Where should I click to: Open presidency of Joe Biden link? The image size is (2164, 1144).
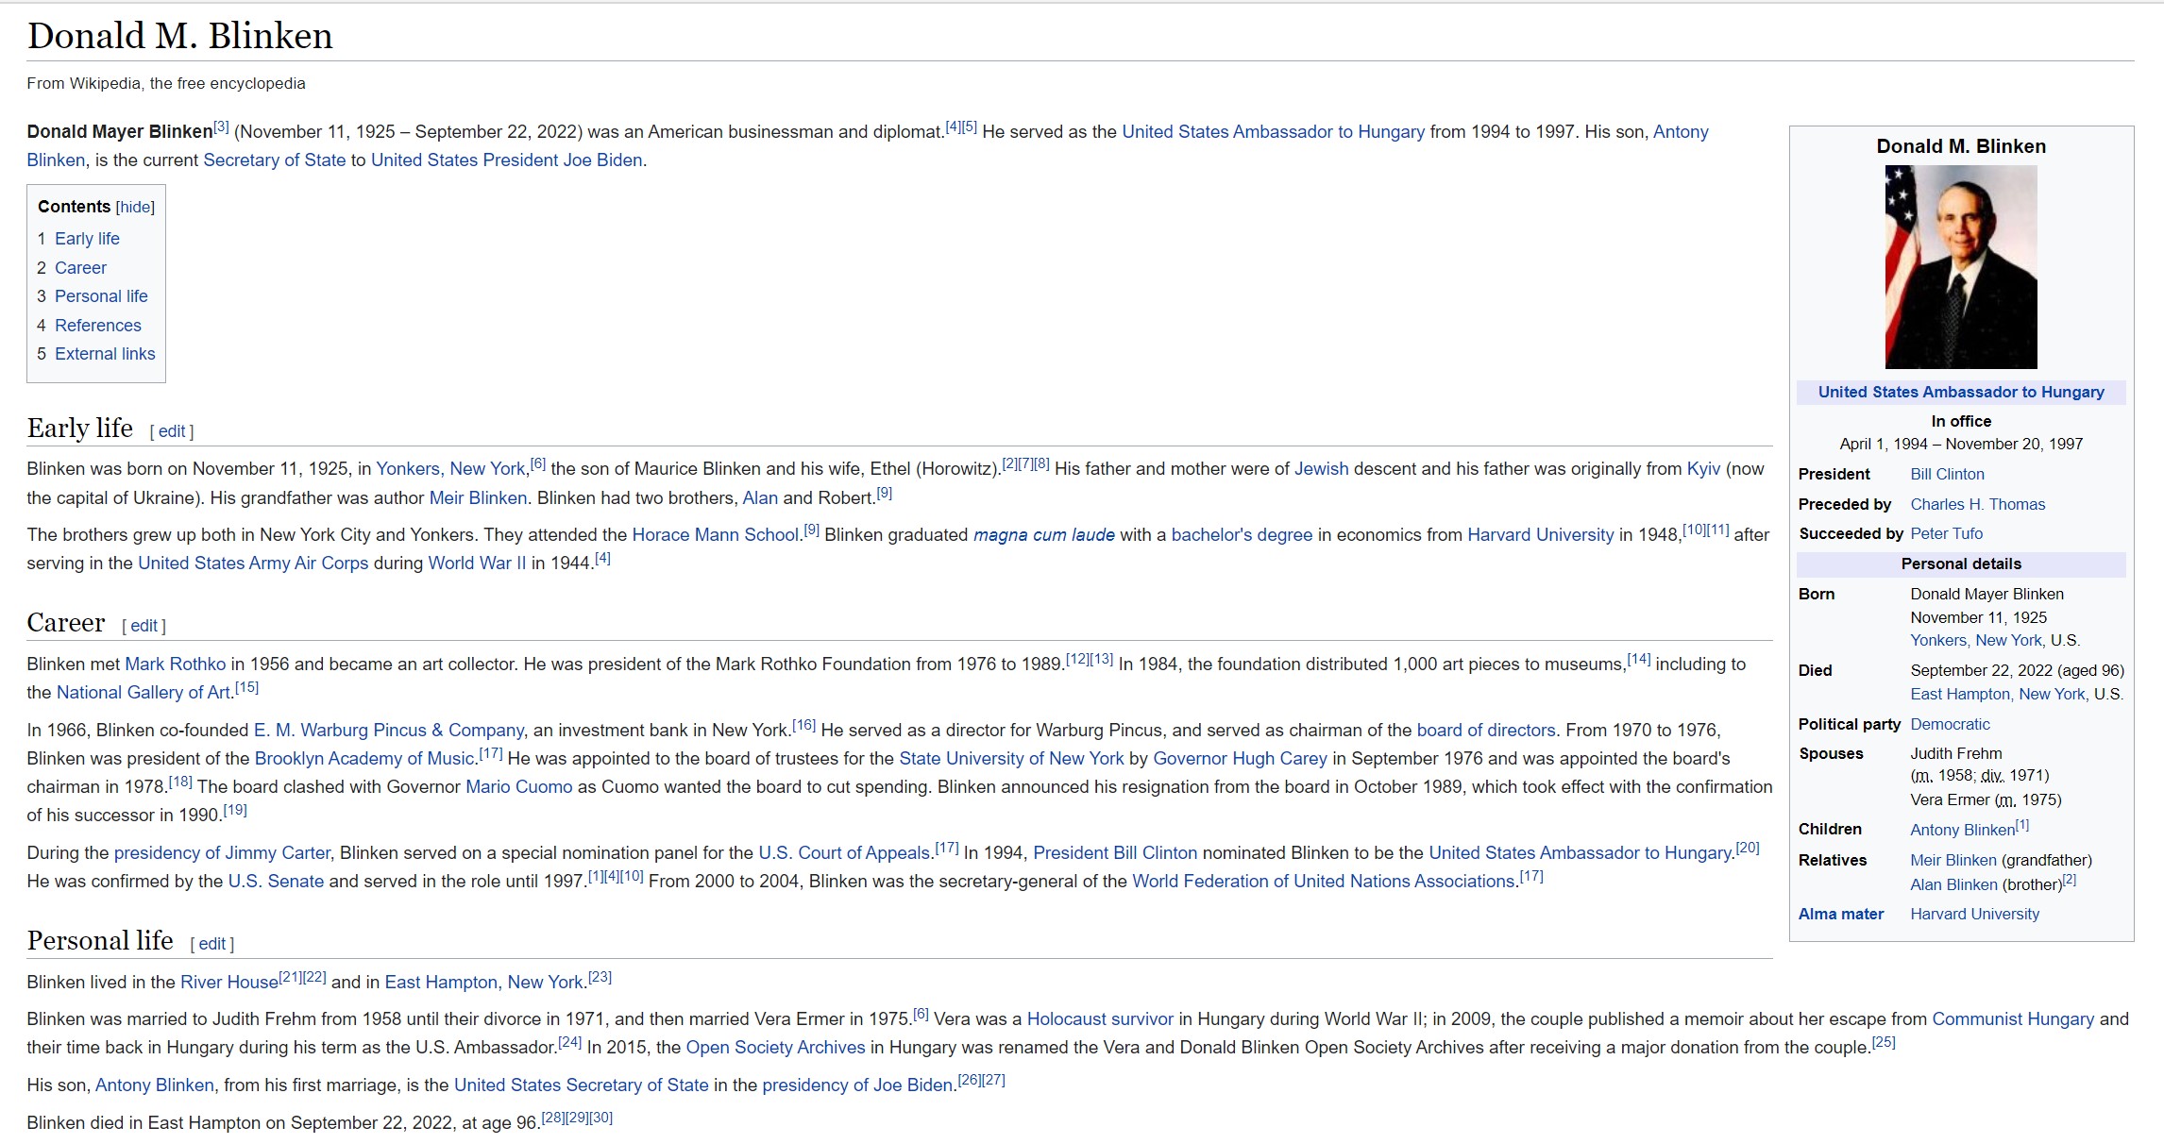pyautogui.click(x=857, y=1085)
